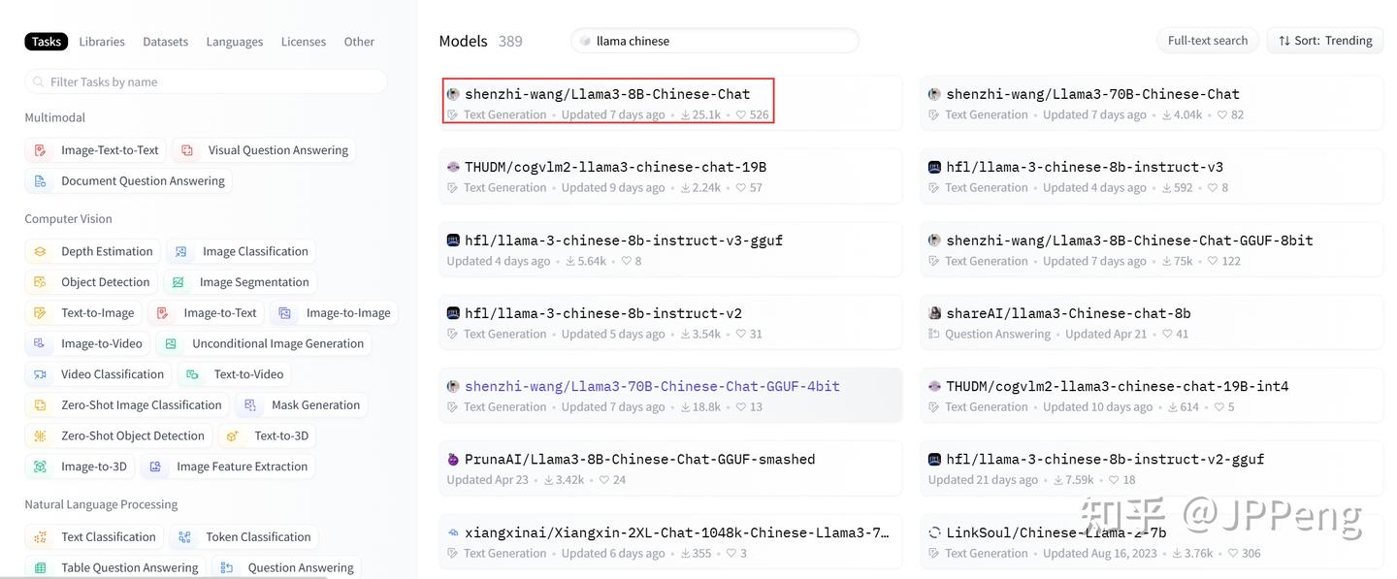Choose the Text-to-Video task icon
The height and width of the screenshot is (579, 1397).
point(193,374)
